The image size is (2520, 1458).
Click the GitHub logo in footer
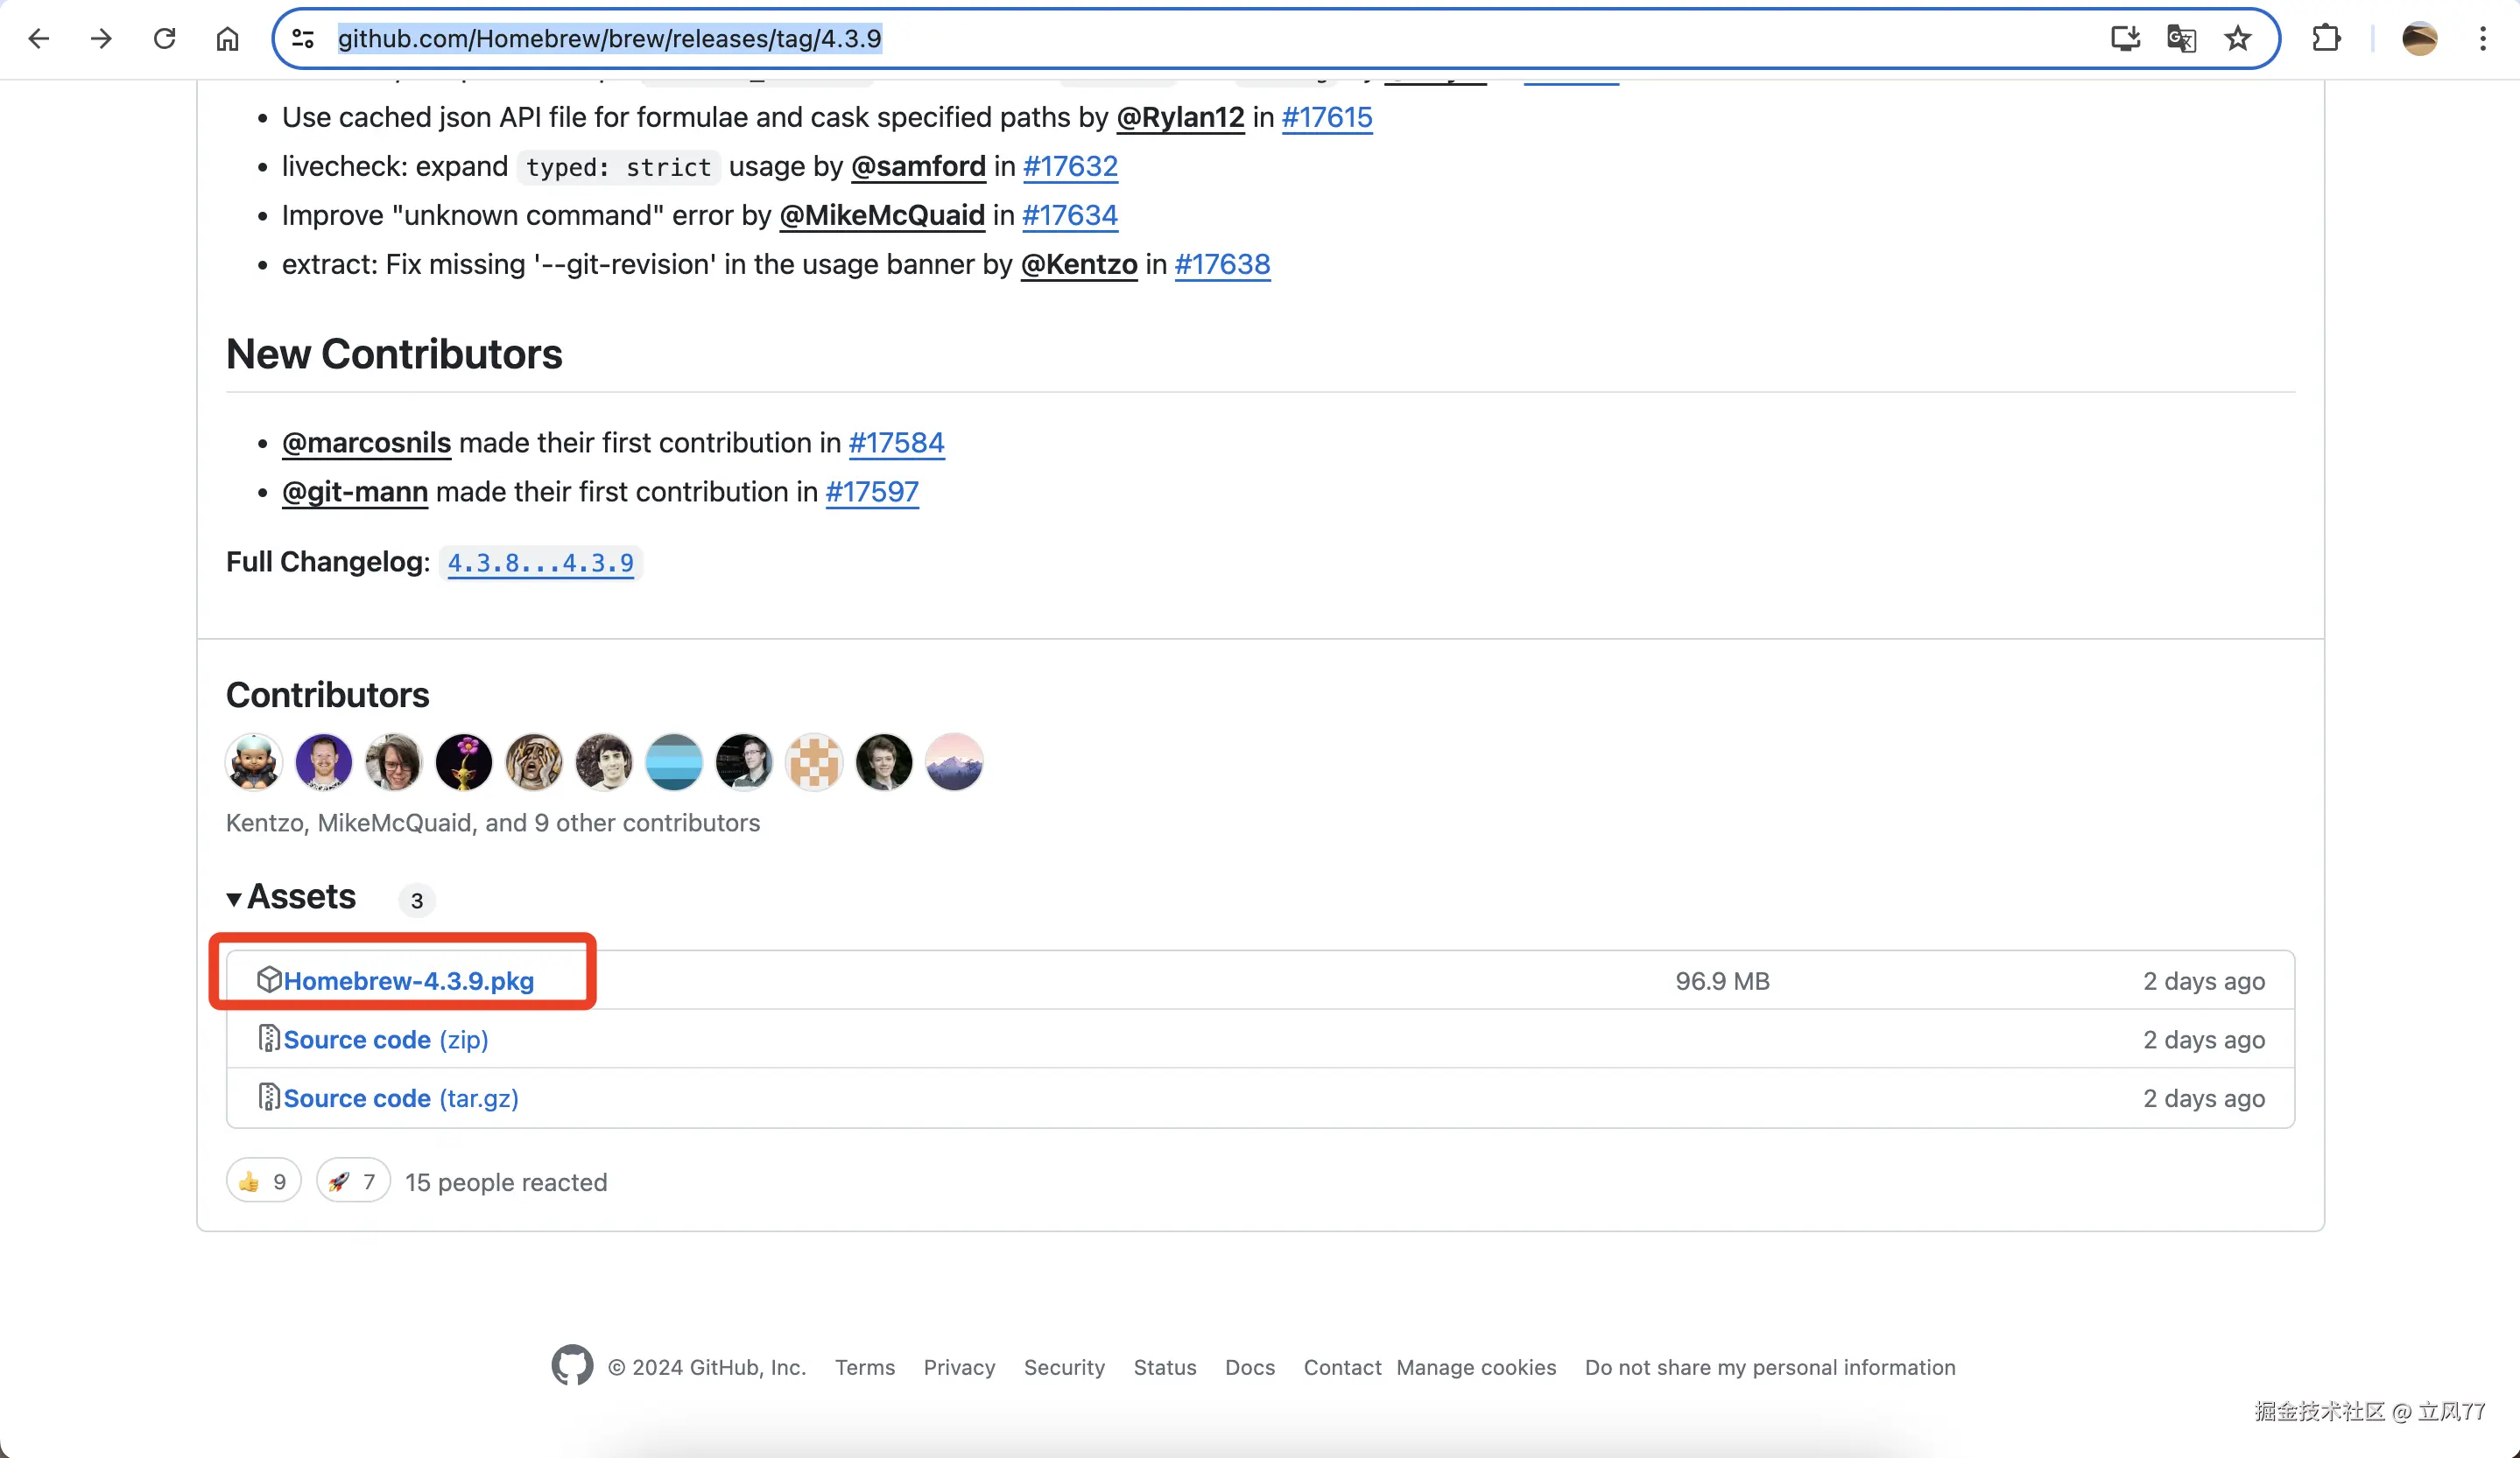tap(572, 1365)
